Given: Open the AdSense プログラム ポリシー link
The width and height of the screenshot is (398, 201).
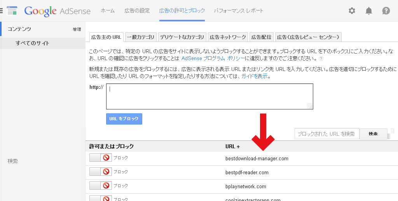Looking at the screenshot, I should [x=213, y=58].
